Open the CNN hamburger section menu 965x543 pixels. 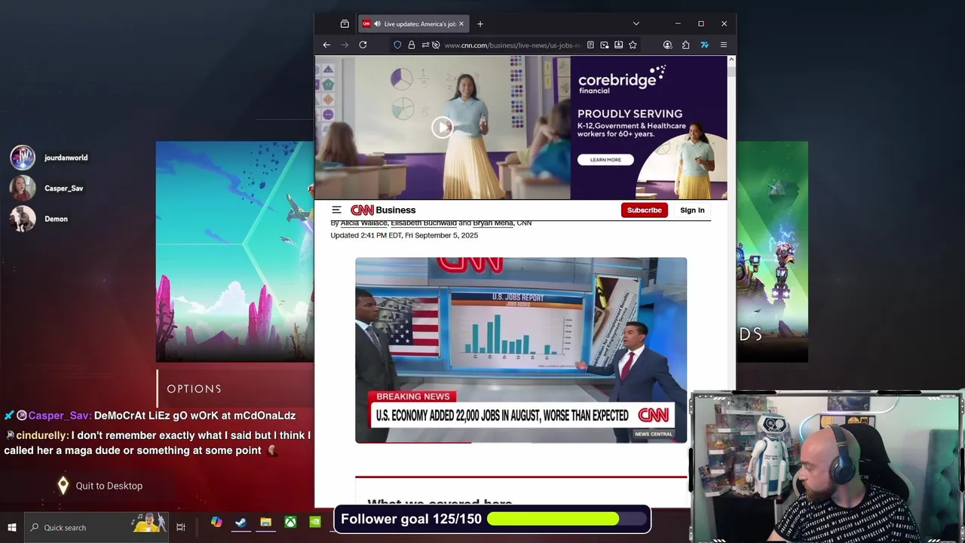(336, 210)
